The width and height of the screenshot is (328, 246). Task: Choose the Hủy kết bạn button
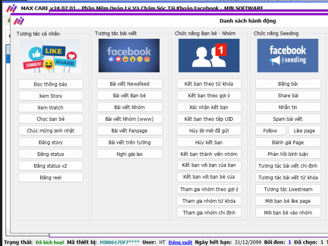tap(209, 142)
